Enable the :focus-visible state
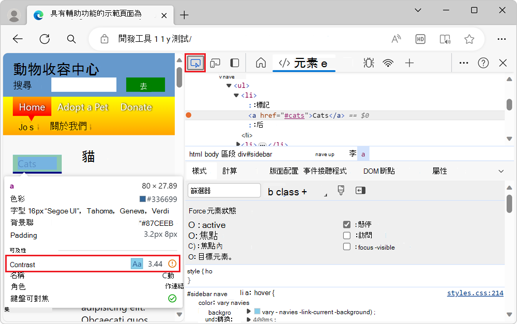The width and height of the screenshot is (517, 324). click(346, 246)
